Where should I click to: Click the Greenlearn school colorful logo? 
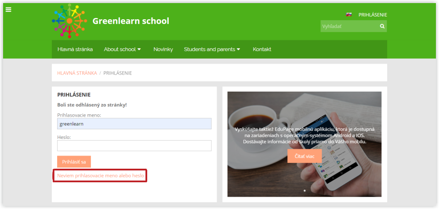pos(69,21)
